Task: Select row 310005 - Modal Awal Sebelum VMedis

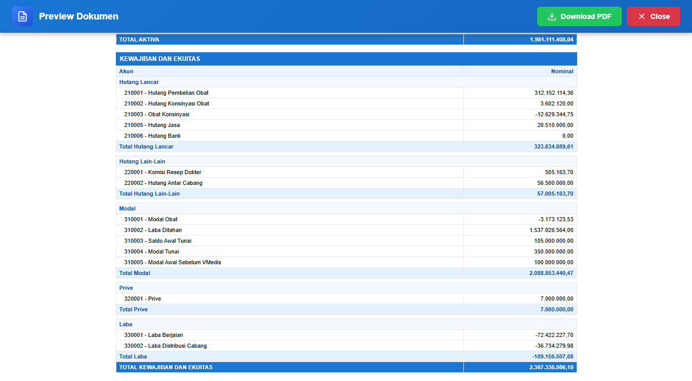Action: click(x=347, y=262)
